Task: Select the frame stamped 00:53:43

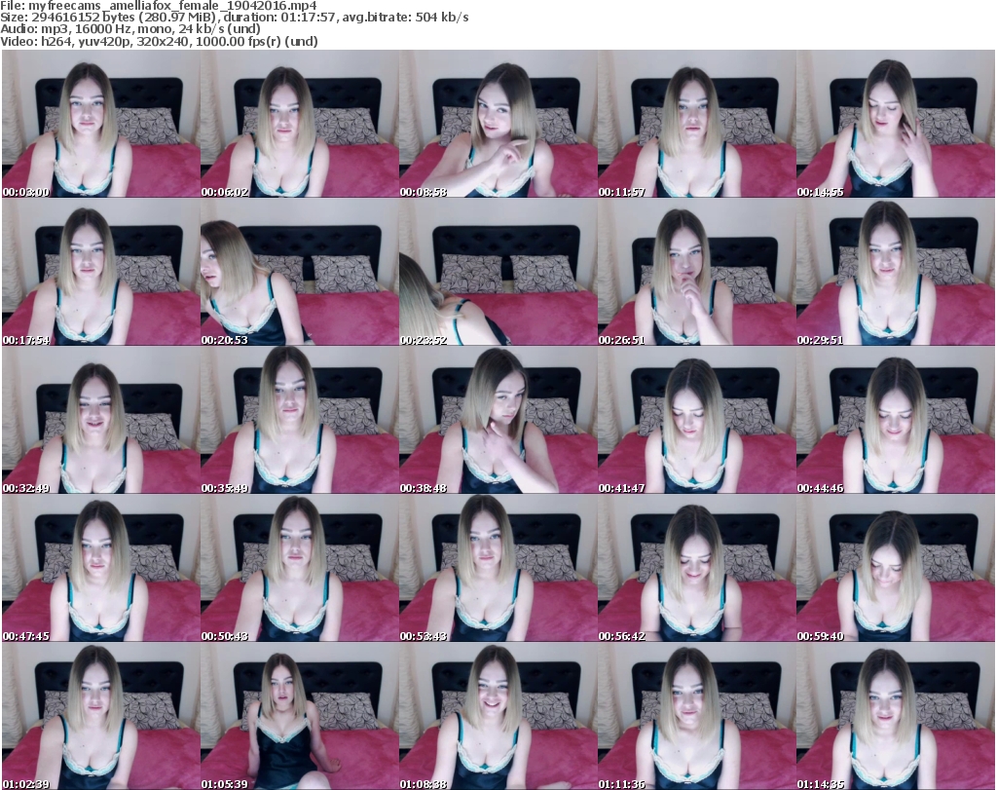Action: coord(498,568)
